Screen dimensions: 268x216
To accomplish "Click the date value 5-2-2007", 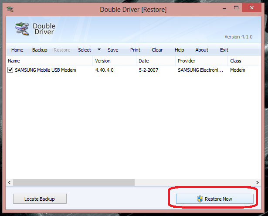I will 149,70.
